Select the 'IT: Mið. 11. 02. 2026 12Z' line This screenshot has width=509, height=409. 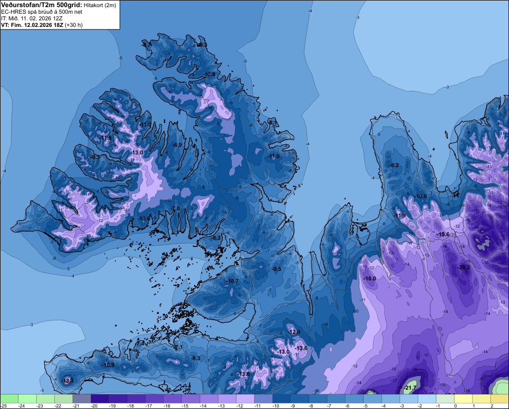(x=32, y=18)
